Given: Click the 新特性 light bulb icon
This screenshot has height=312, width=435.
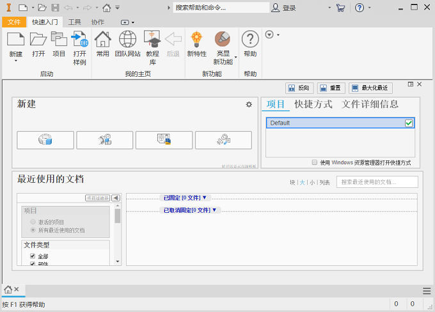Looking at the screenshot, I should coord(196,39).
